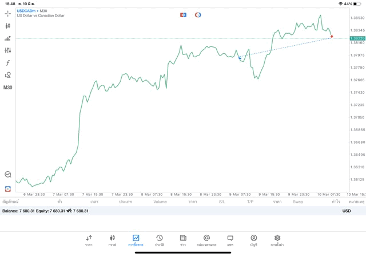Open the settings gear tab
The height and width of the screenshot is (256, 366).
click(277, 241)
